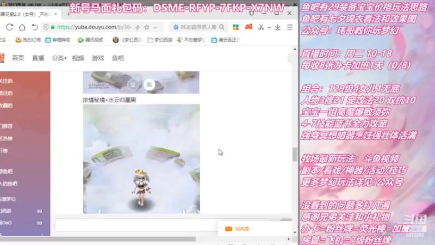Open the 哔哩哔哩 bookmark
Image resolution: width=435 pixels, height=245 pixels.
[58, 40]
